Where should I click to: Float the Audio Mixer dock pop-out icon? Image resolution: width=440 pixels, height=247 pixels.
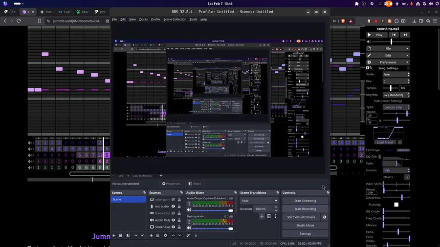click(x=236, y=193)
